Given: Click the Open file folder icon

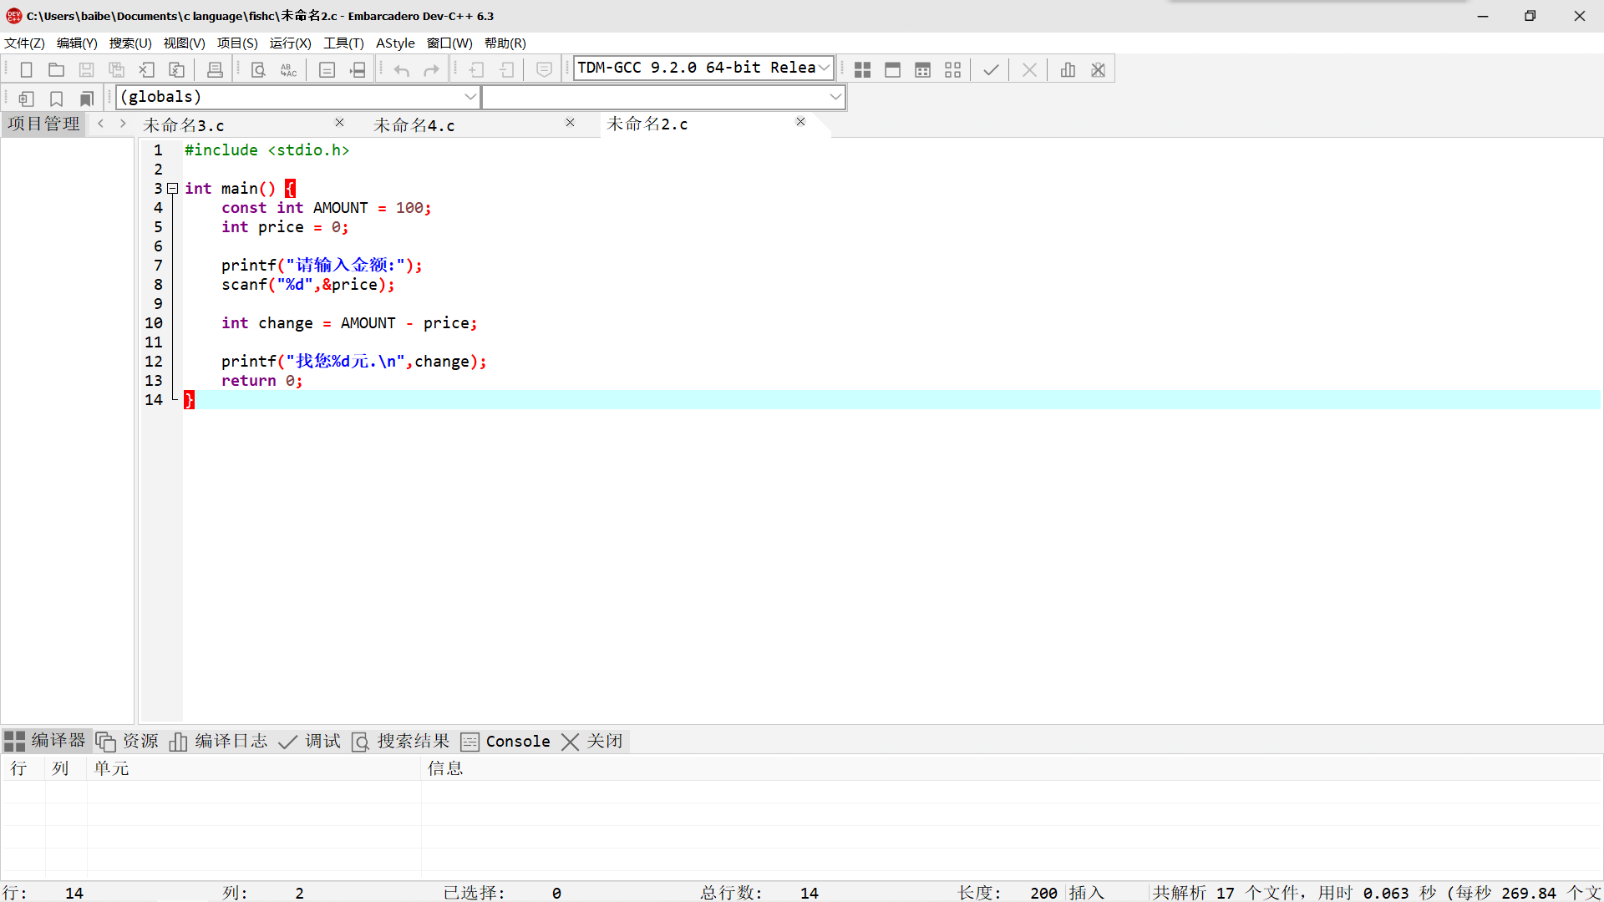Looking at the screenshot, I should click(56, 70).
